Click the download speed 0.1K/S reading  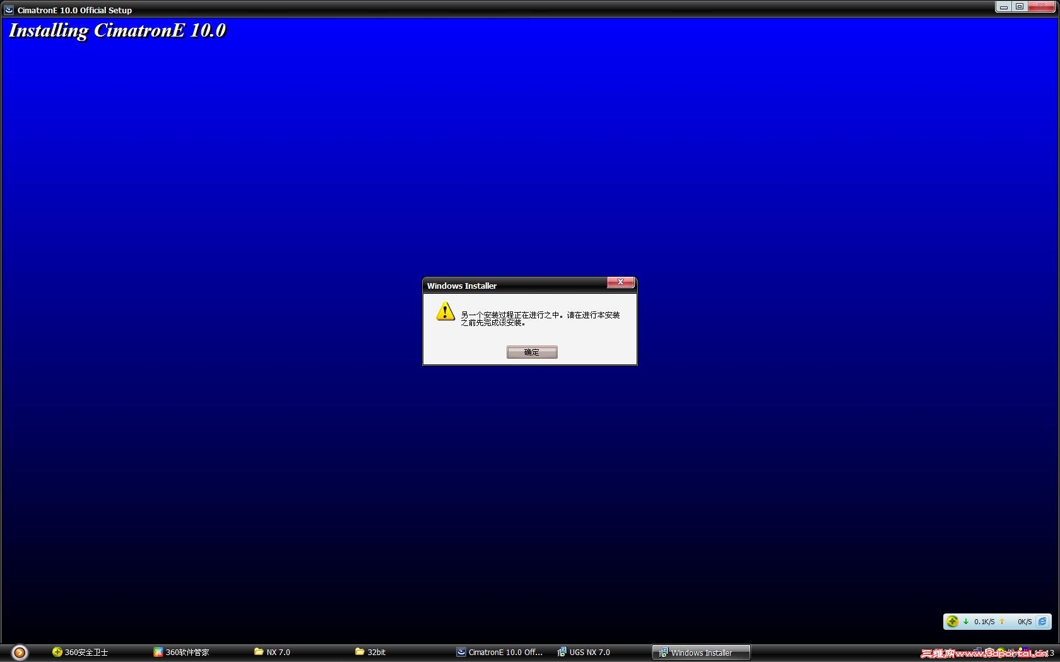click(984, 622)
